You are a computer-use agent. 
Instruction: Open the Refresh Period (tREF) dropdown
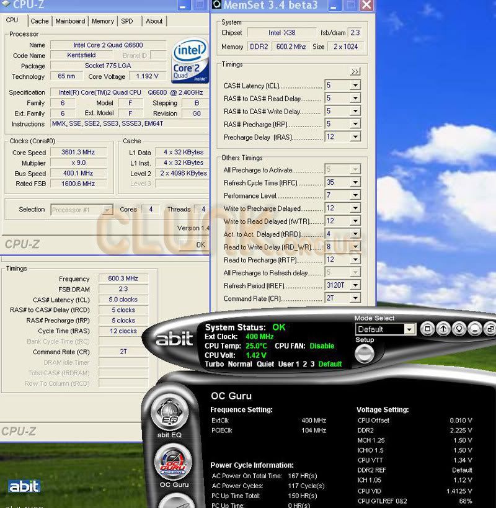click(x=355, y=285)
